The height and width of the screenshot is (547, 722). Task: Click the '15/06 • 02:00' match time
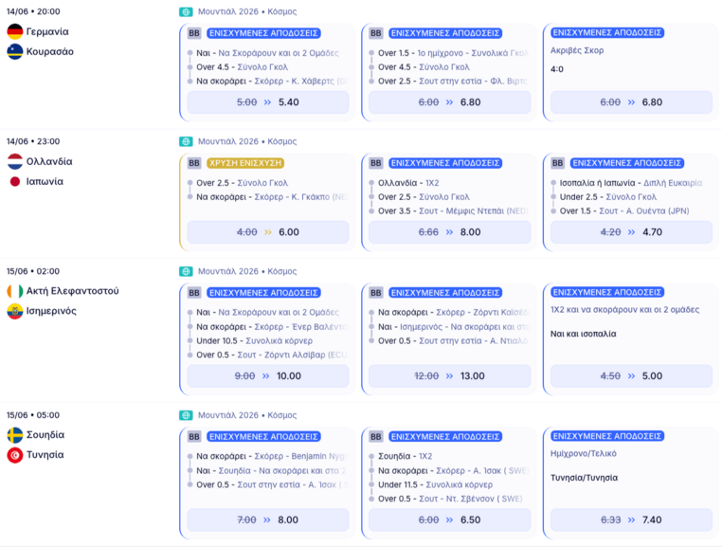33,271
